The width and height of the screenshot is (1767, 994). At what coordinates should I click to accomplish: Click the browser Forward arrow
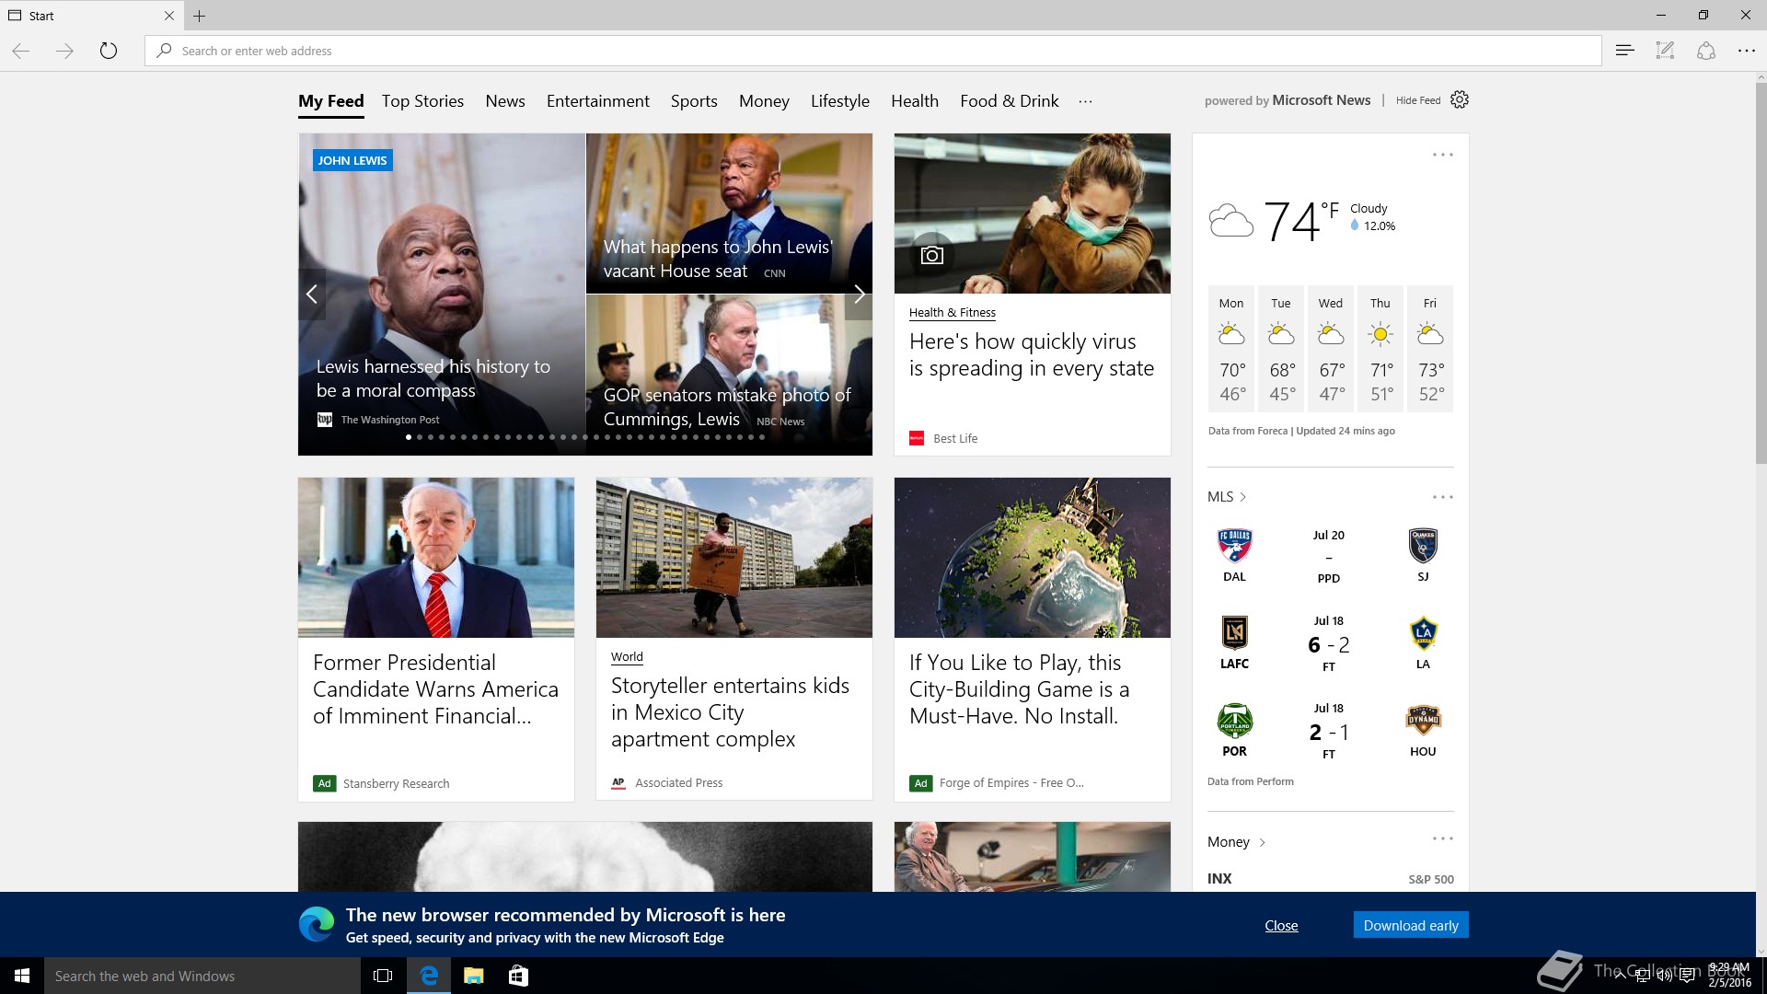click(64, 51)
